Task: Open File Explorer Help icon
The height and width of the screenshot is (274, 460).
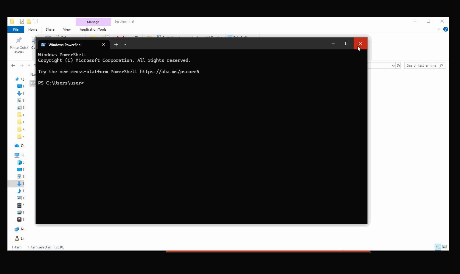Action: [x=445, y=29]
